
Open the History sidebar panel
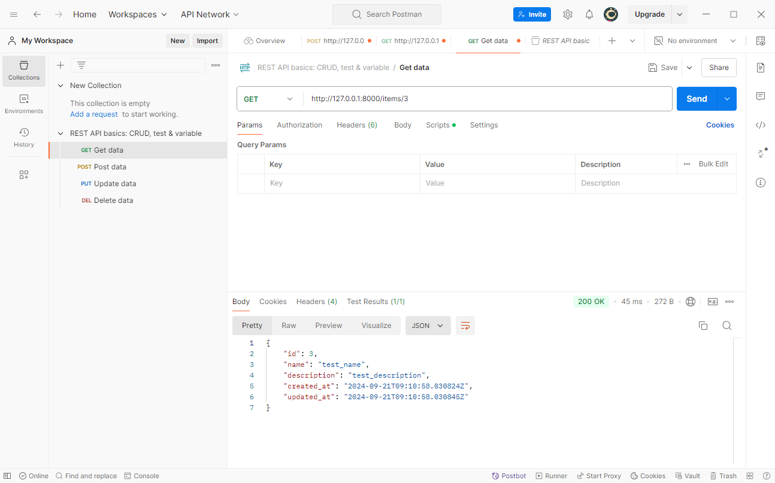[24, 138]
